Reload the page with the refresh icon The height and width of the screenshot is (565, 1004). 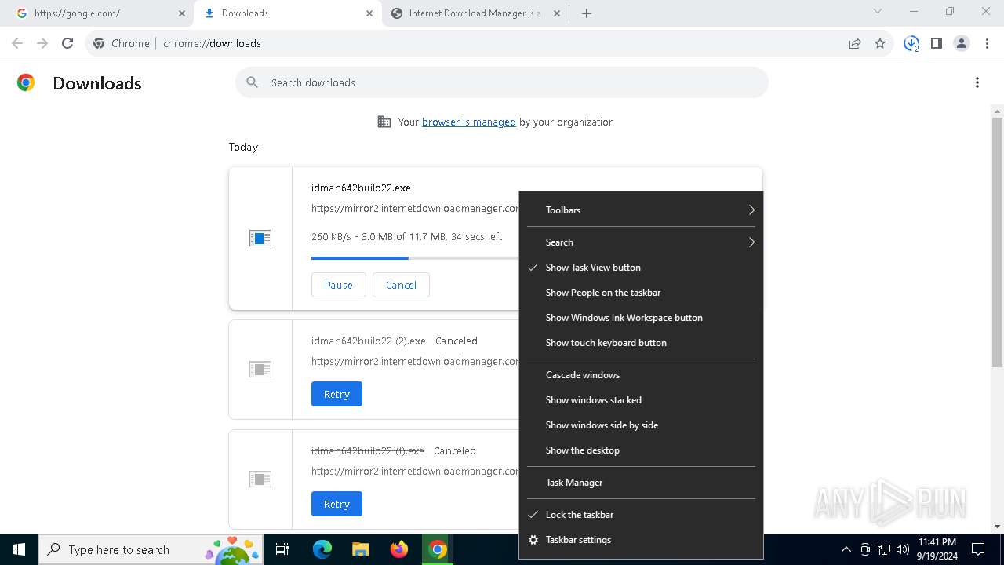(x=67, y=43)
